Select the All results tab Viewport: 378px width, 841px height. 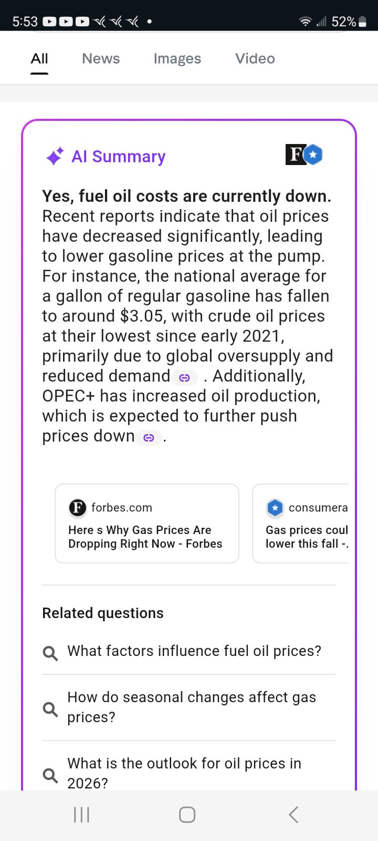click(39, 59)
